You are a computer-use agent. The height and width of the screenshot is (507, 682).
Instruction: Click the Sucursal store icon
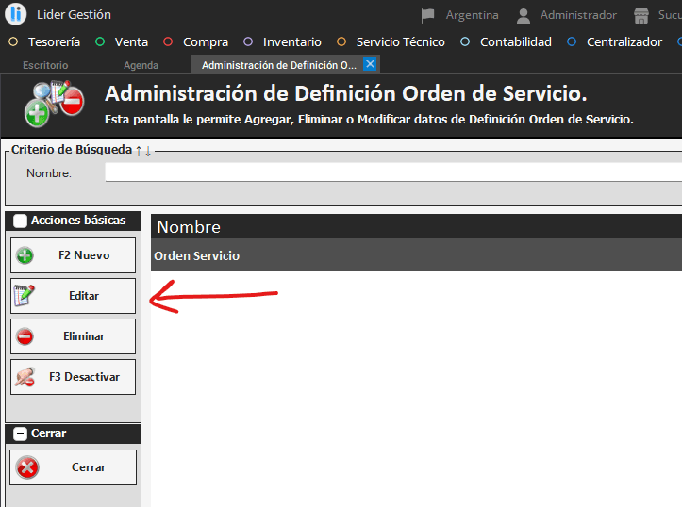tap(641, 15)
